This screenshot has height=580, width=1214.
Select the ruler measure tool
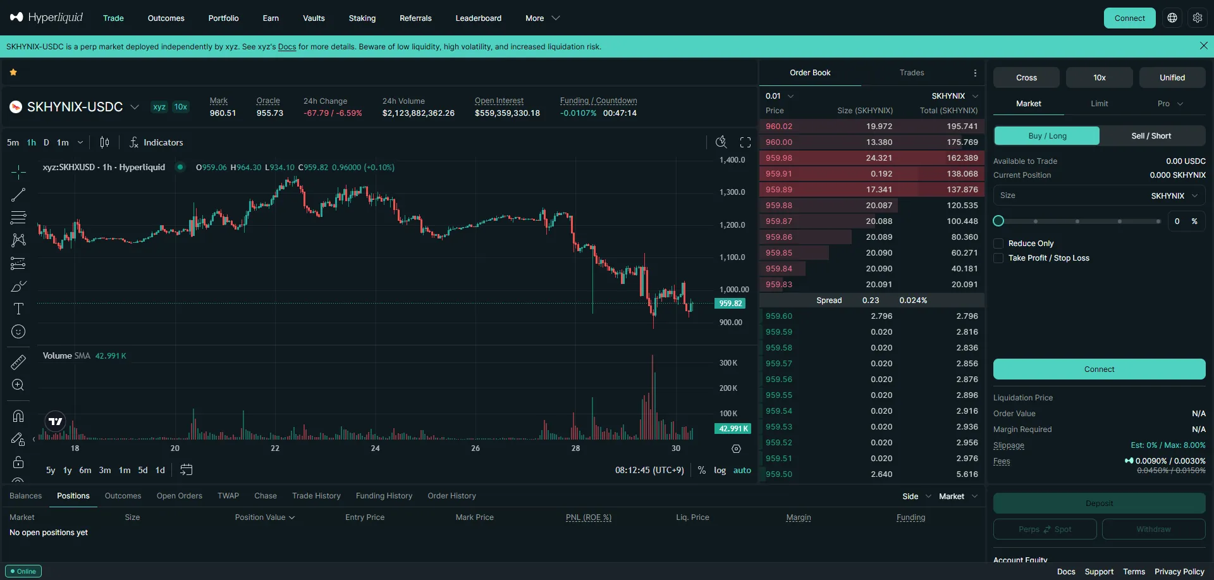pyautogui.click(x=18, y=362)
